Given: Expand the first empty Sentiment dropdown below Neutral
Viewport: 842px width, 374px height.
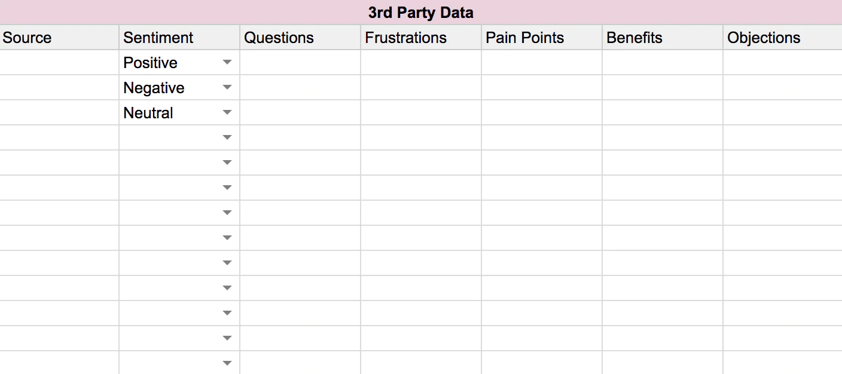Looking at the screenshot, I should click(227, 137).
